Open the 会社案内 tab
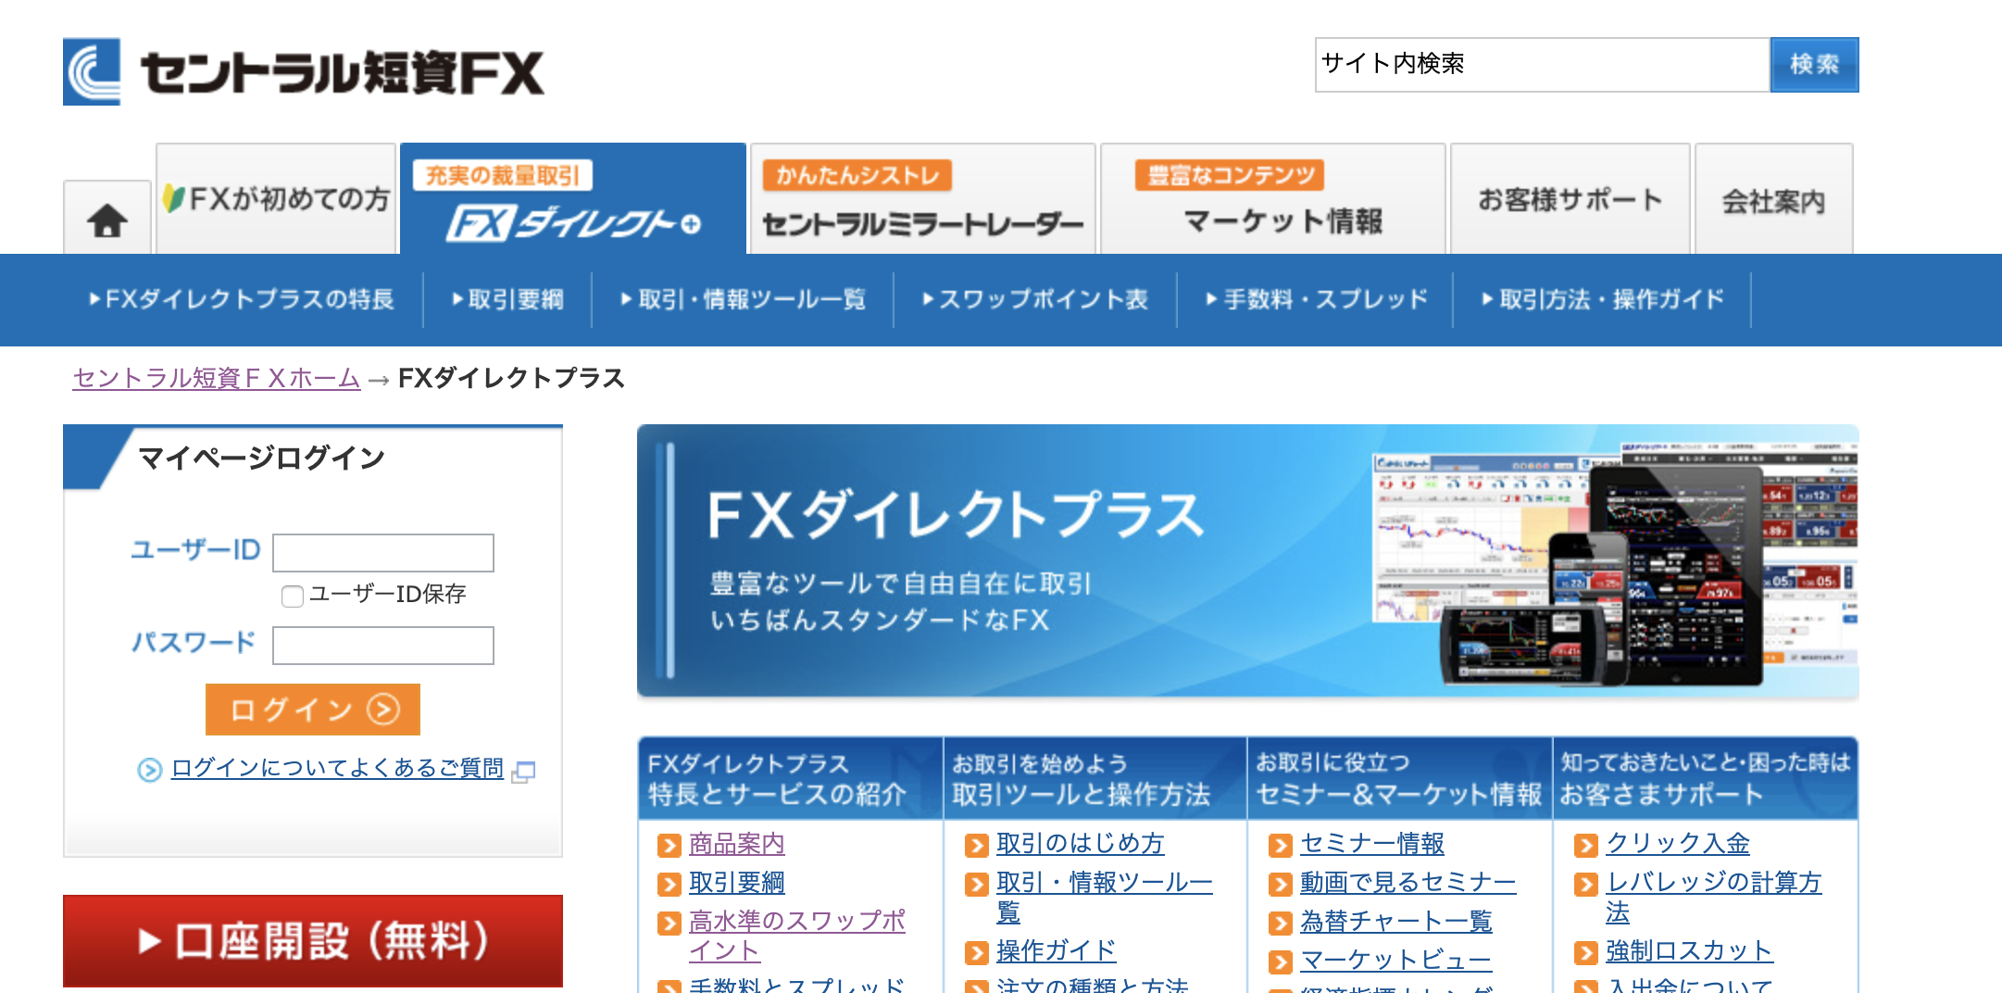Image resolution: width=2002 pixels, height=993 pixels. tap(1774, 198)
